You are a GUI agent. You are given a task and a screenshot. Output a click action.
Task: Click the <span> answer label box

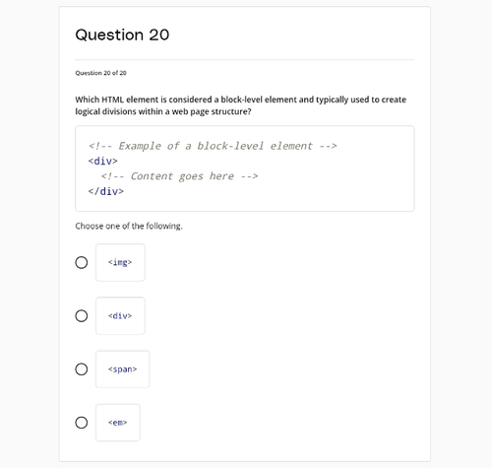[123, 369]
